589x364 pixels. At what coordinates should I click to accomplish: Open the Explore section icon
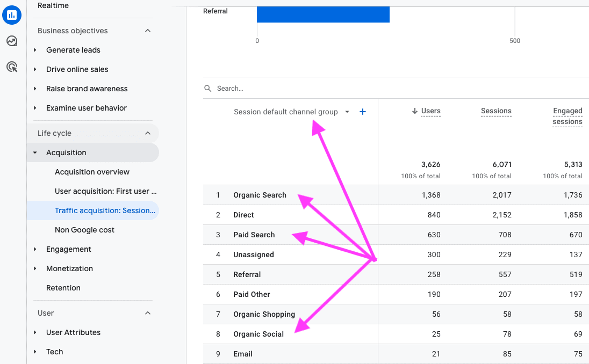12,41
